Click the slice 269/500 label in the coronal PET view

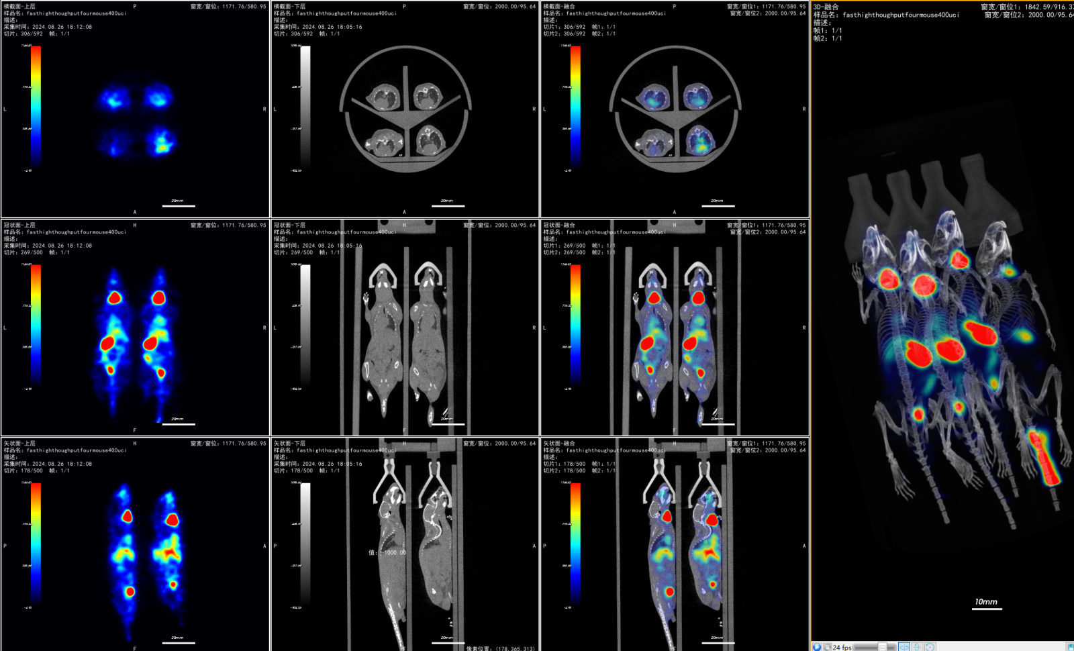23,252
